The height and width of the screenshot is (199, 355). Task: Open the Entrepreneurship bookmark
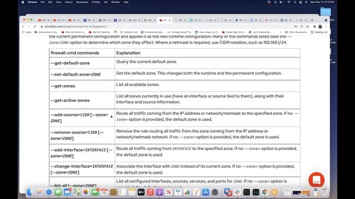pos(152,32)
